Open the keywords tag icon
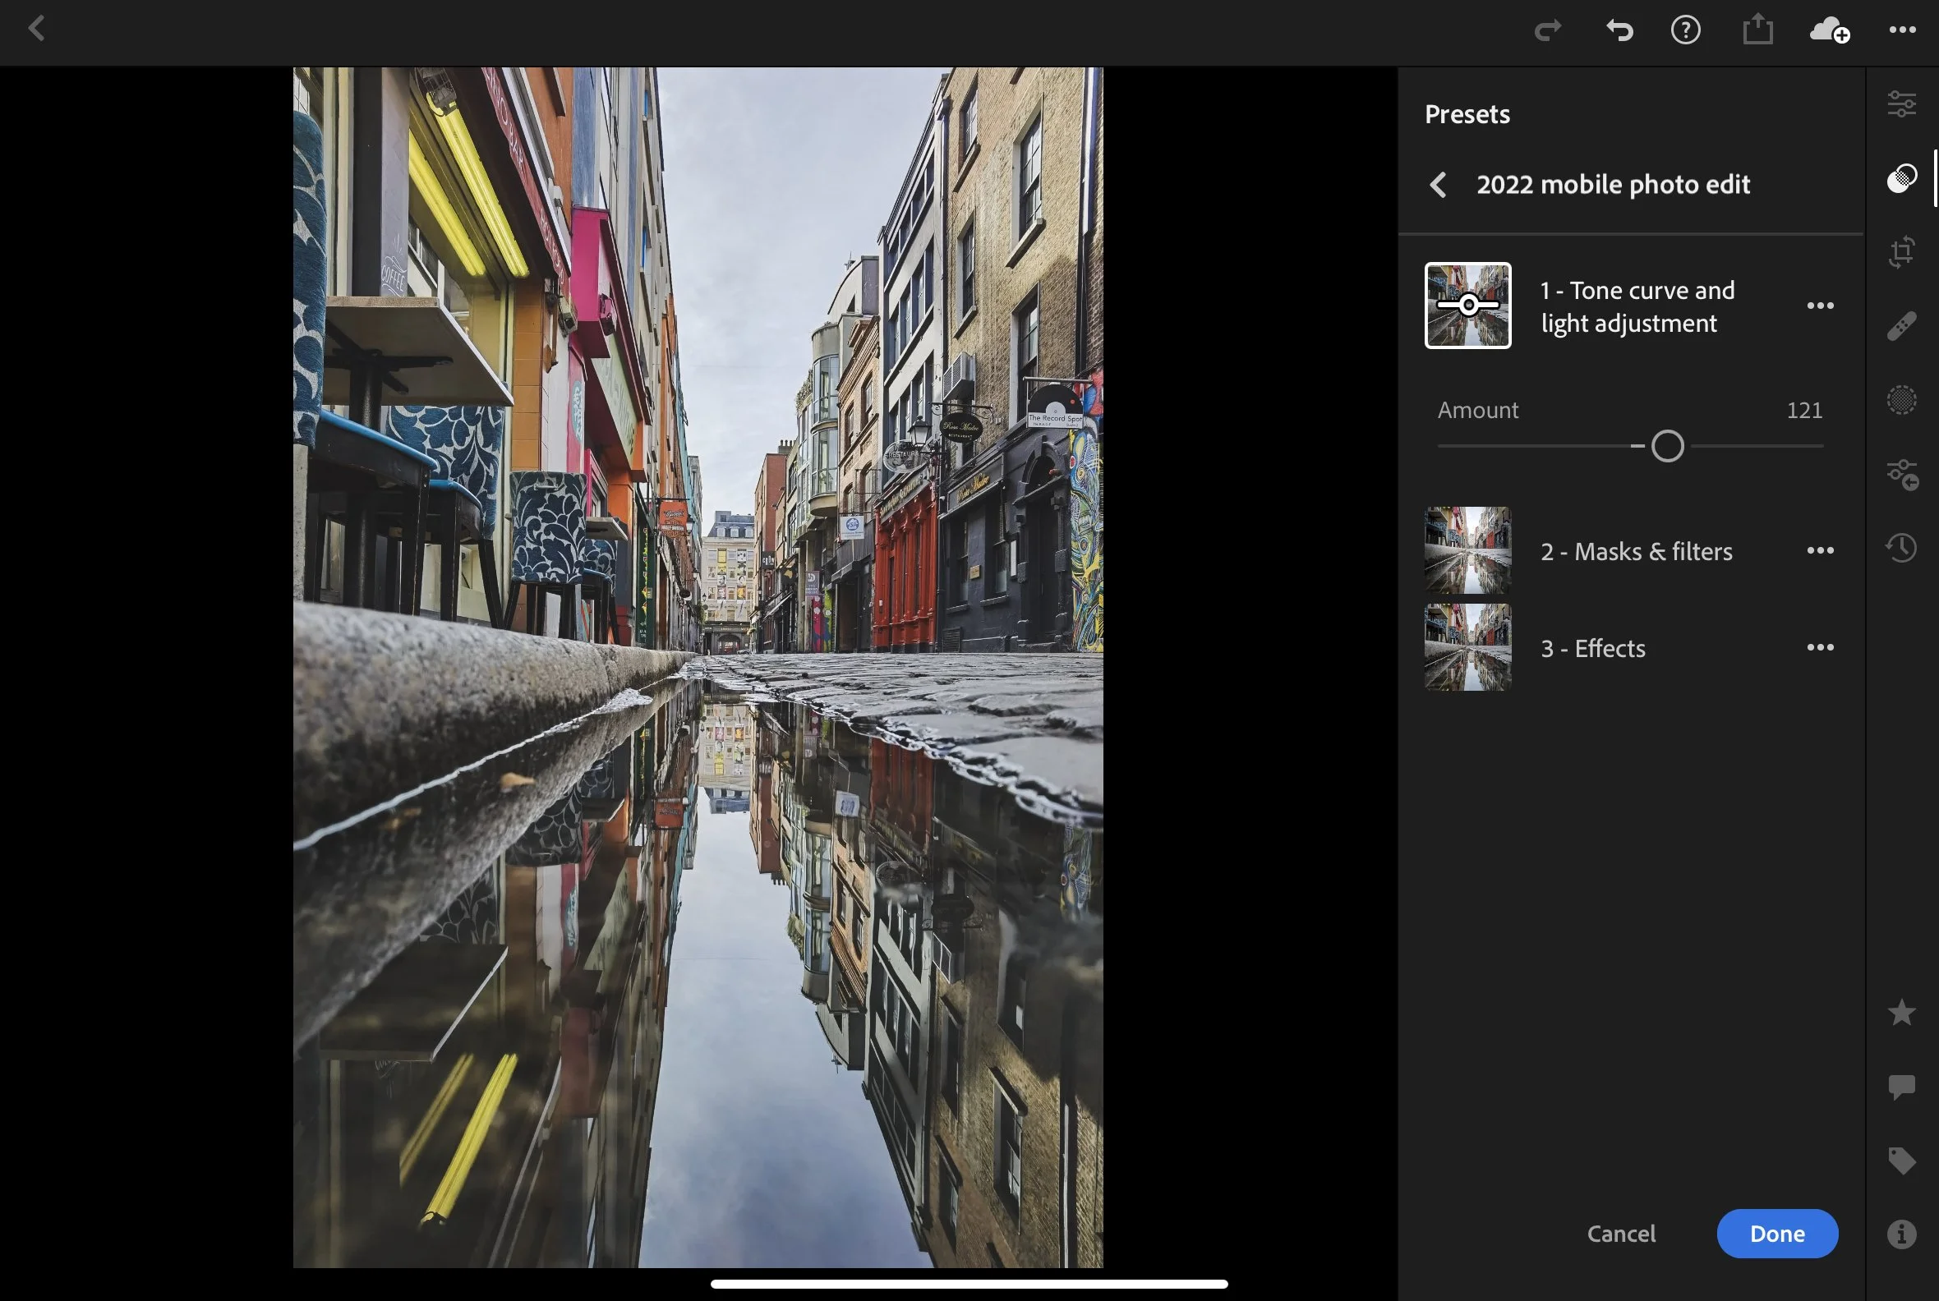Screen dimensions: 1939x1301 coord(1901,1160)
